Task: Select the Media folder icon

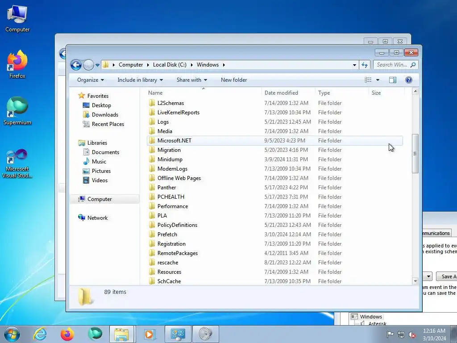Action: pyautogui.click(x=152, y=131)
